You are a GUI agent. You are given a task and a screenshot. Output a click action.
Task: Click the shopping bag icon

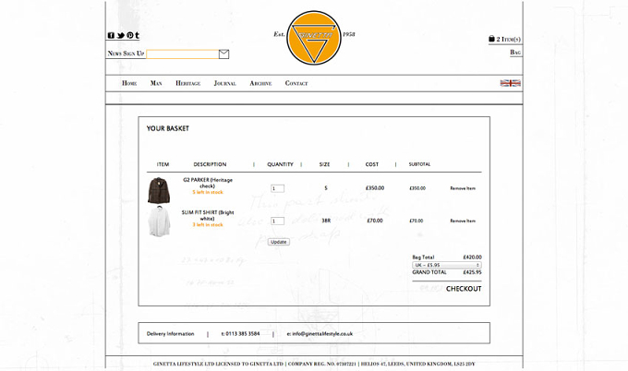[491, 39]
